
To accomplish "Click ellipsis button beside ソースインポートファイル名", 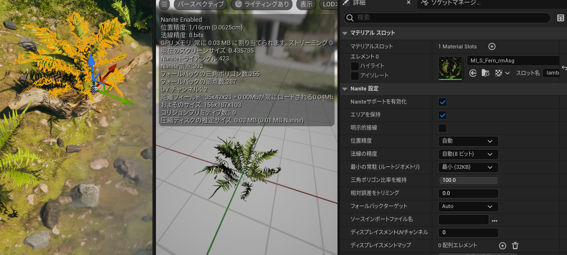I will pos(494,220).
